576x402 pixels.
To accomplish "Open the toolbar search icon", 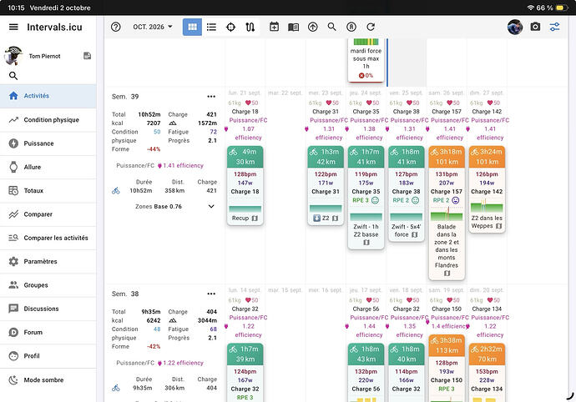I will tap(331, 27).
